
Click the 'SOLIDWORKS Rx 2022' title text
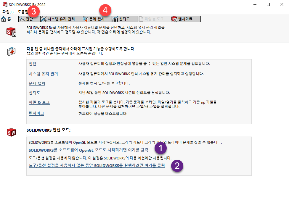(27, 5)
